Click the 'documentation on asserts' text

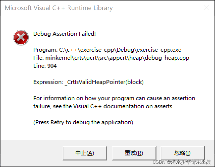pos(138,106)
